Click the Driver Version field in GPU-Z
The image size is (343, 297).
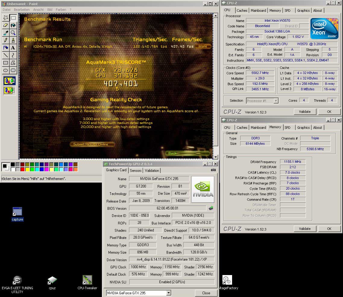tap(172, 259)
